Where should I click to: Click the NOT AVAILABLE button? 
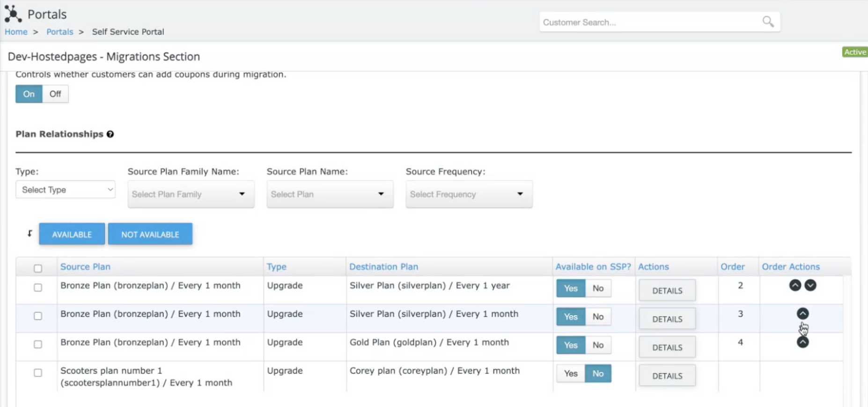pyautogui.click(x=150, y=234)
